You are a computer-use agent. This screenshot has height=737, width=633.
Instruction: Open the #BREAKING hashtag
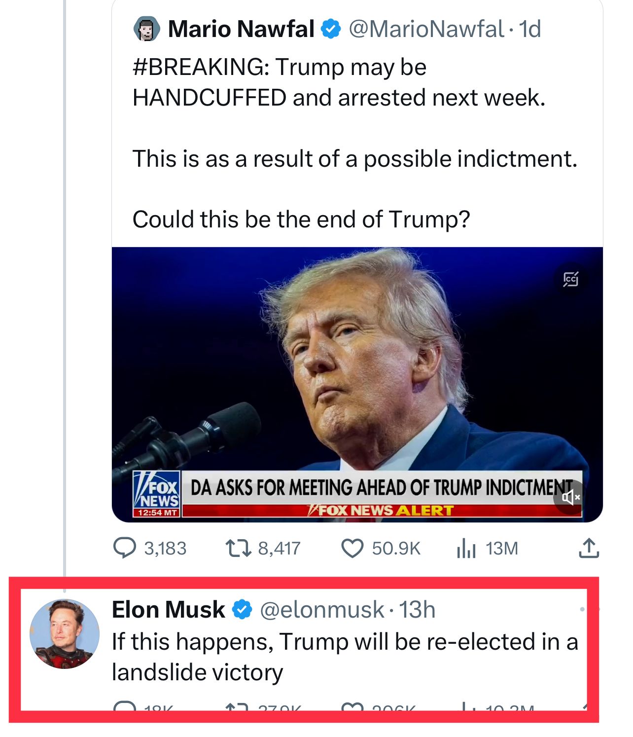coord(201,67)
